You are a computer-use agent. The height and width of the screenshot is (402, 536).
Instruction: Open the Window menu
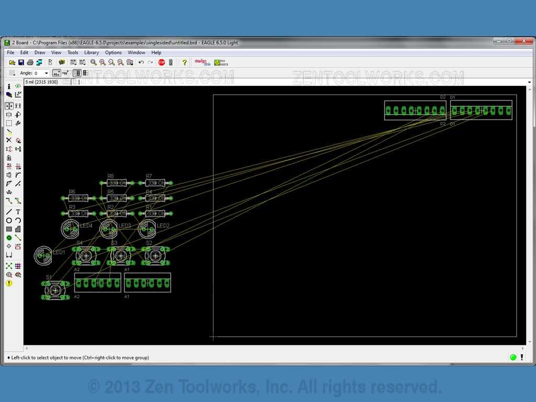(x=137, y=52)
